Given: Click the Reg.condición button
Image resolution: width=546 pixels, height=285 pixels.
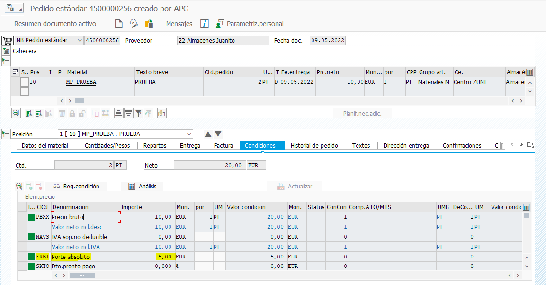Looking at the screenshot, I should 76,186.
